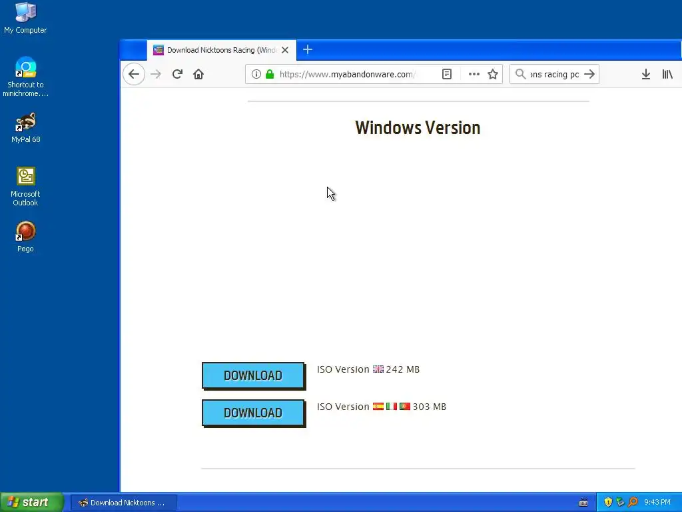The height and width of the screenshot is (512, 682).
Task: Click the browser back arrow button
Action: coord(134,74)
